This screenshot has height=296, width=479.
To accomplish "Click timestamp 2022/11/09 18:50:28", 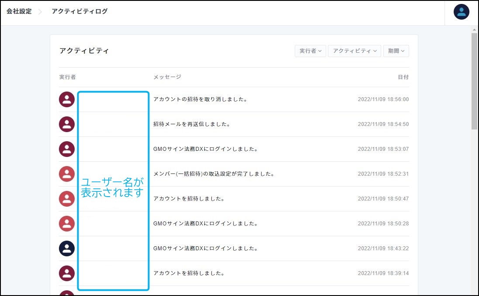I will [383, 224].
